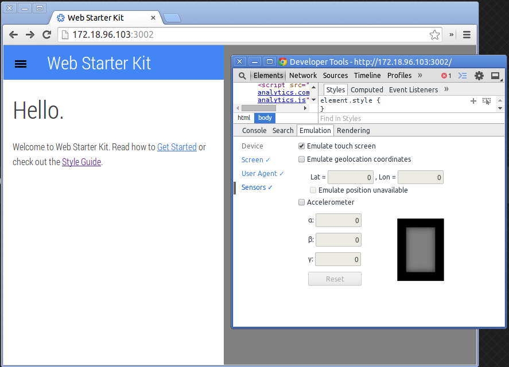Image resolution: width=509 pixels, height=367 pixels.
Task: Bookmark this page with the star icon
Action: click(x=435, y=34)
